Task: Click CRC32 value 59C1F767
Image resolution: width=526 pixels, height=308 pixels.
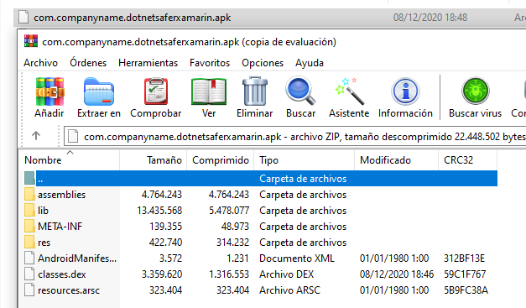Action: click(x=465, y=274)
